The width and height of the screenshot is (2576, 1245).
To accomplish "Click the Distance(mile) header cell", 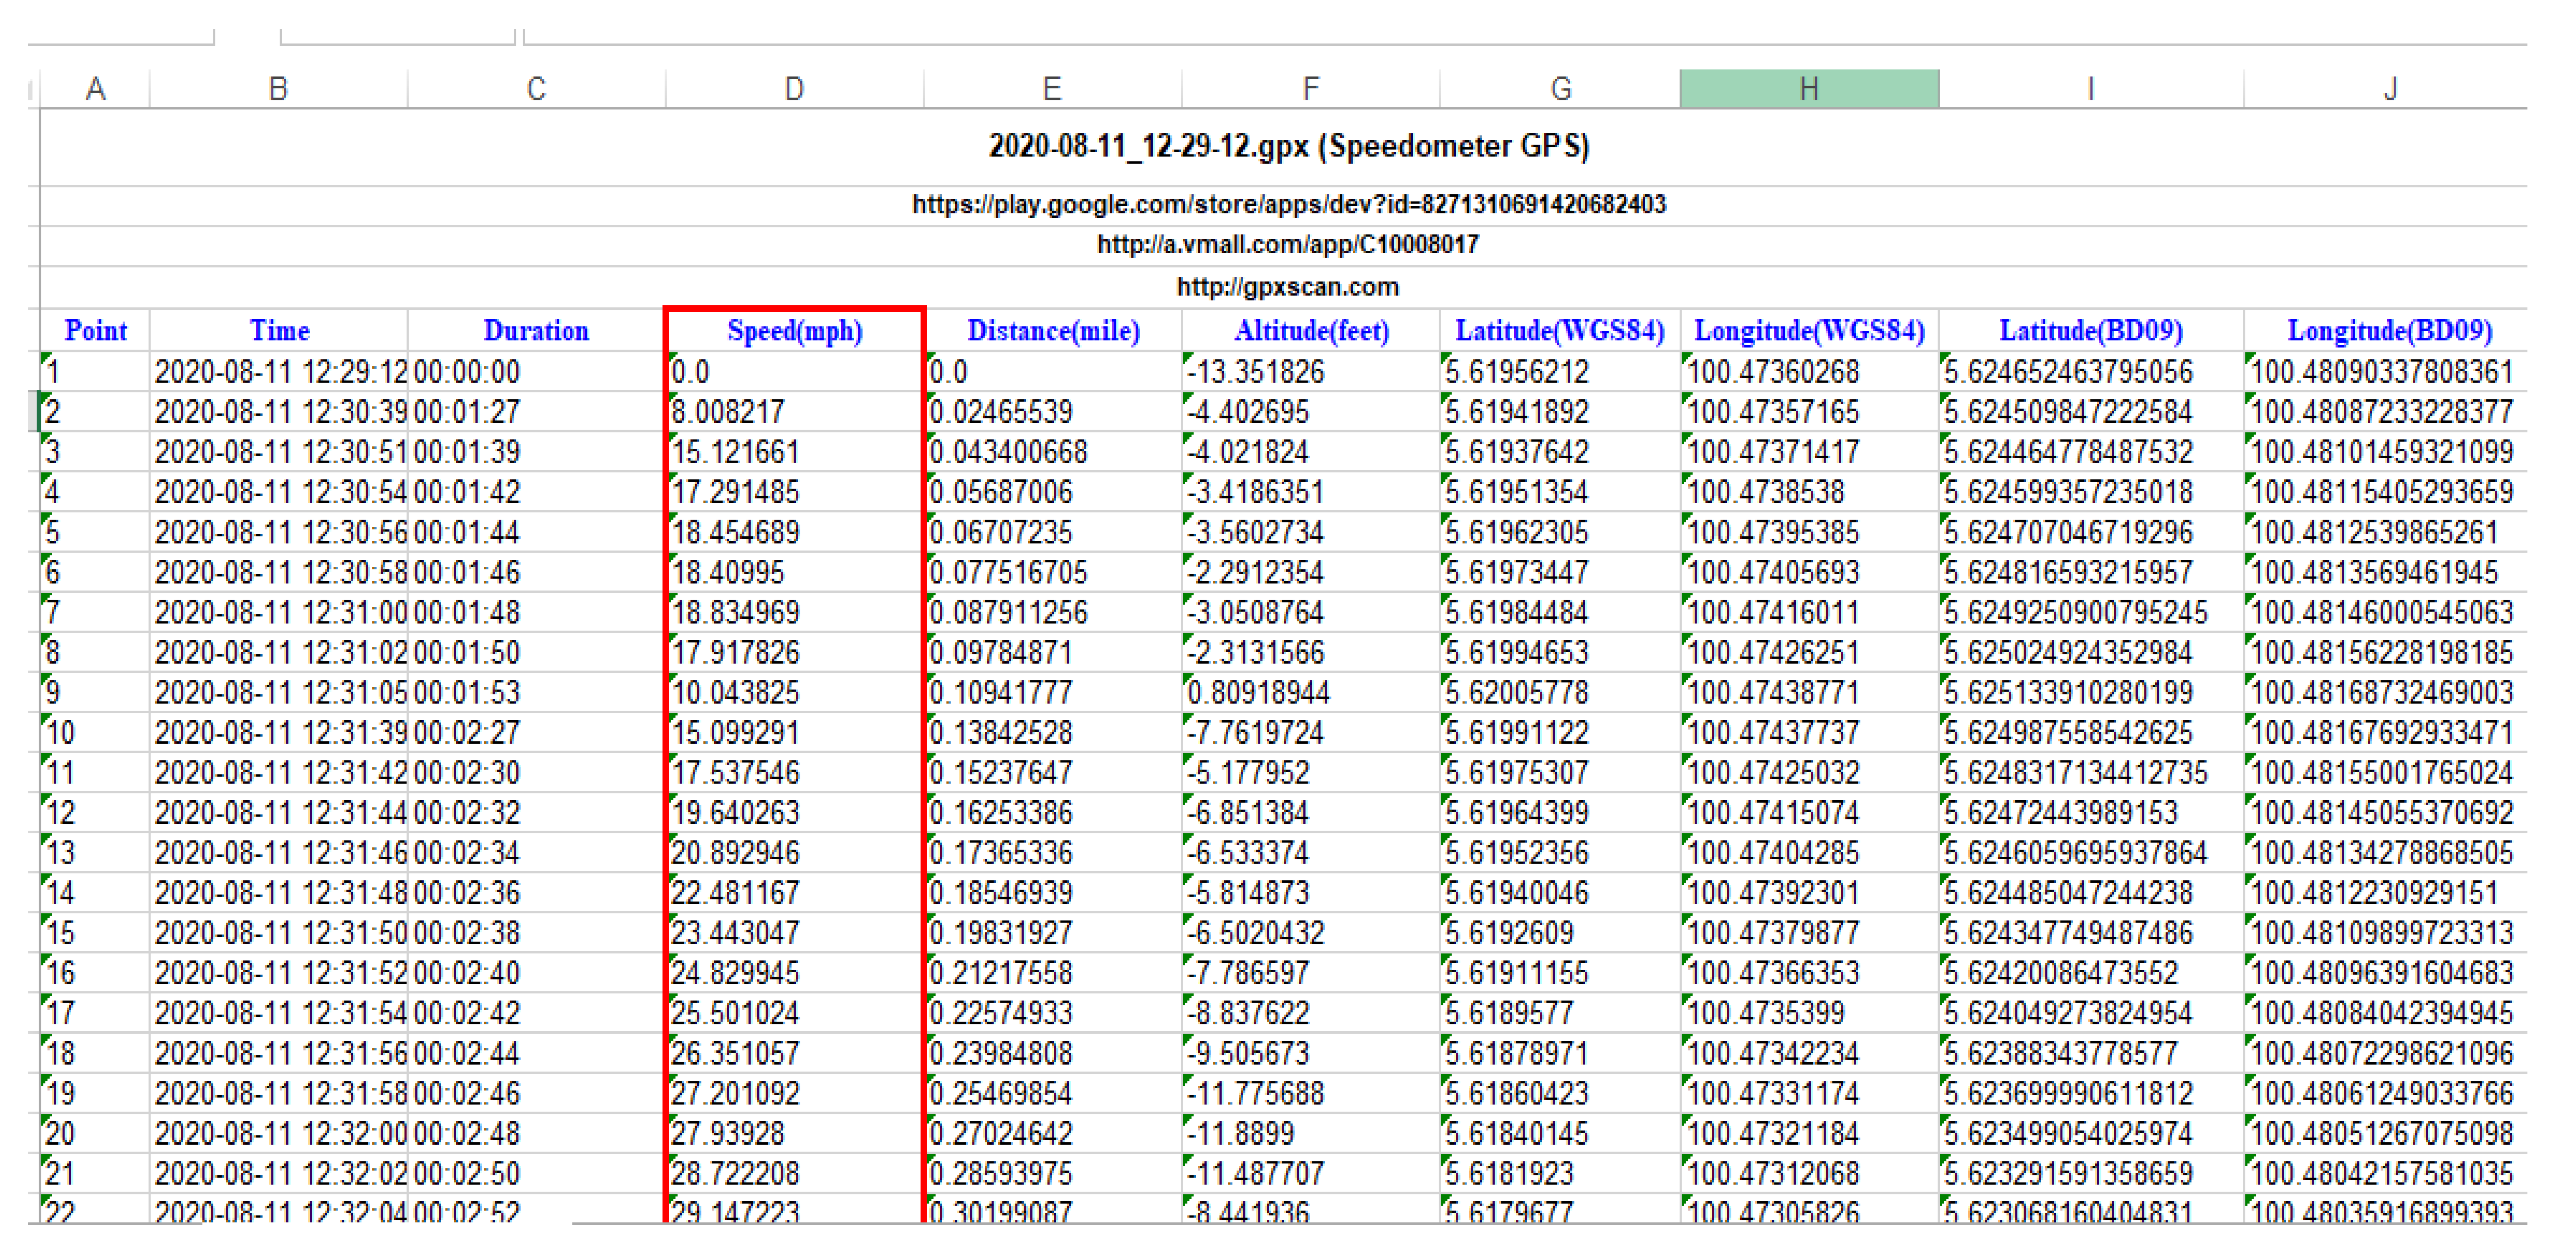I will (x=1052, y=331).
